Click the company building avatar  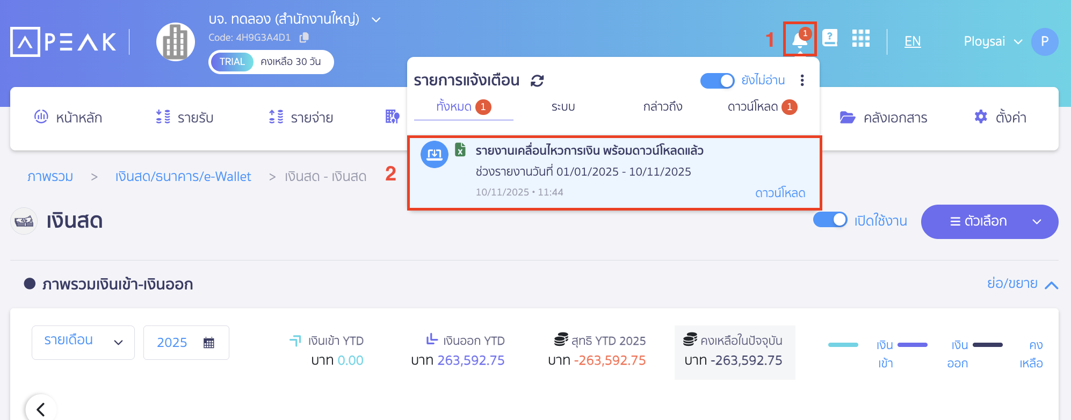pos(176,42)
